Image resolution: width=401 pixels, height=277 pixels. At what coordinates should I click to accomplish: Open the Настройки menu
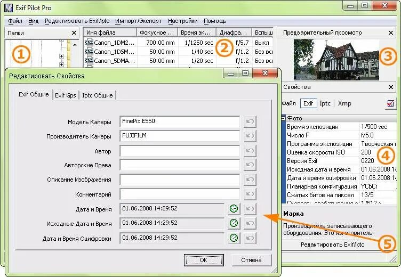click(x=182, y=21)
